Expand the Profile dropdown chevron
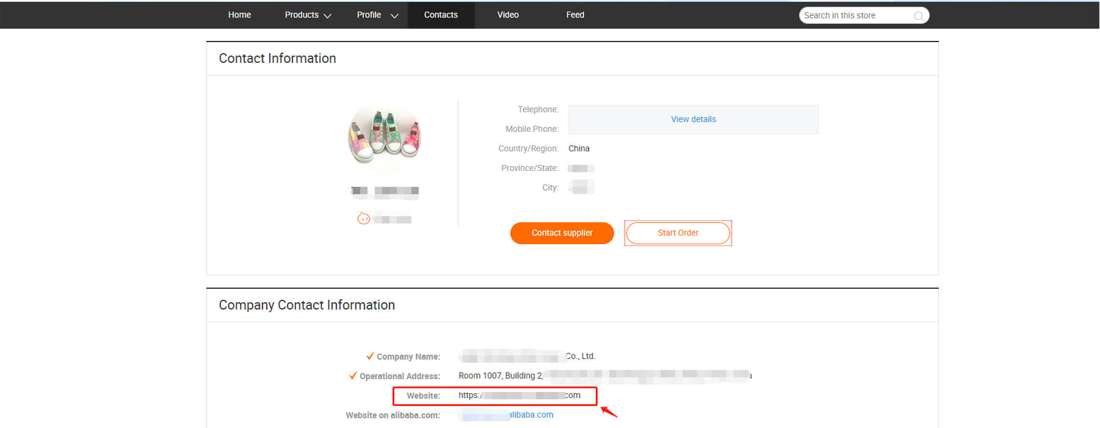The height and width of the screenshot is (428, 1100). click(395, 16)
